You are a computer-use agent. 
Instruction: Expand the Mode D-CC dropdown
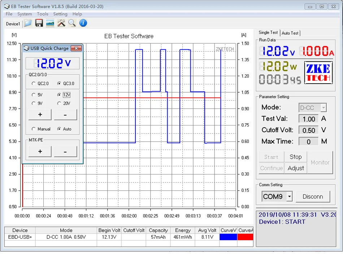(323, 108)
